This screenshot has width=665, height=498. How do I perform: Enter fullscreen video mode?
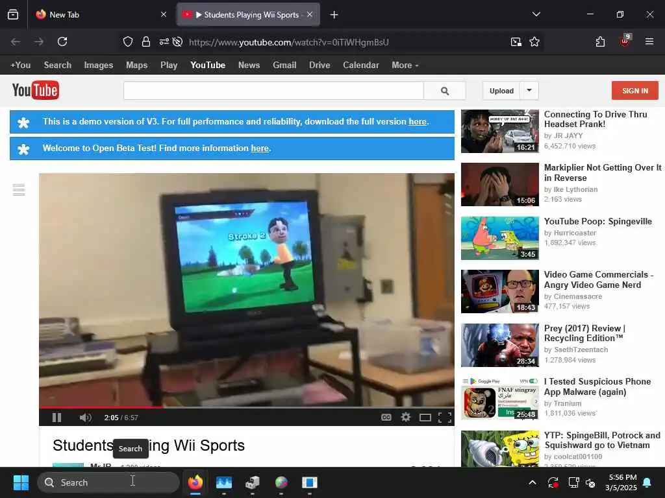pos(444,418)
